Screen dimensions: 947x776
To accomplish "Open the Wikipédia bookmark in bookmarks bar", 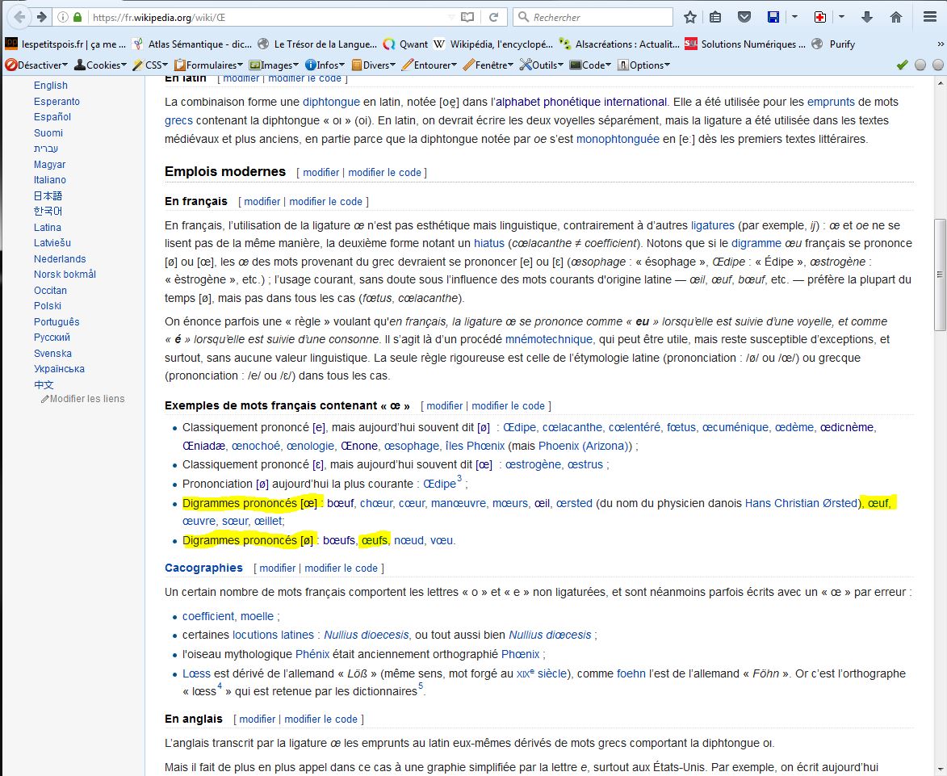I will coord(493,44).
